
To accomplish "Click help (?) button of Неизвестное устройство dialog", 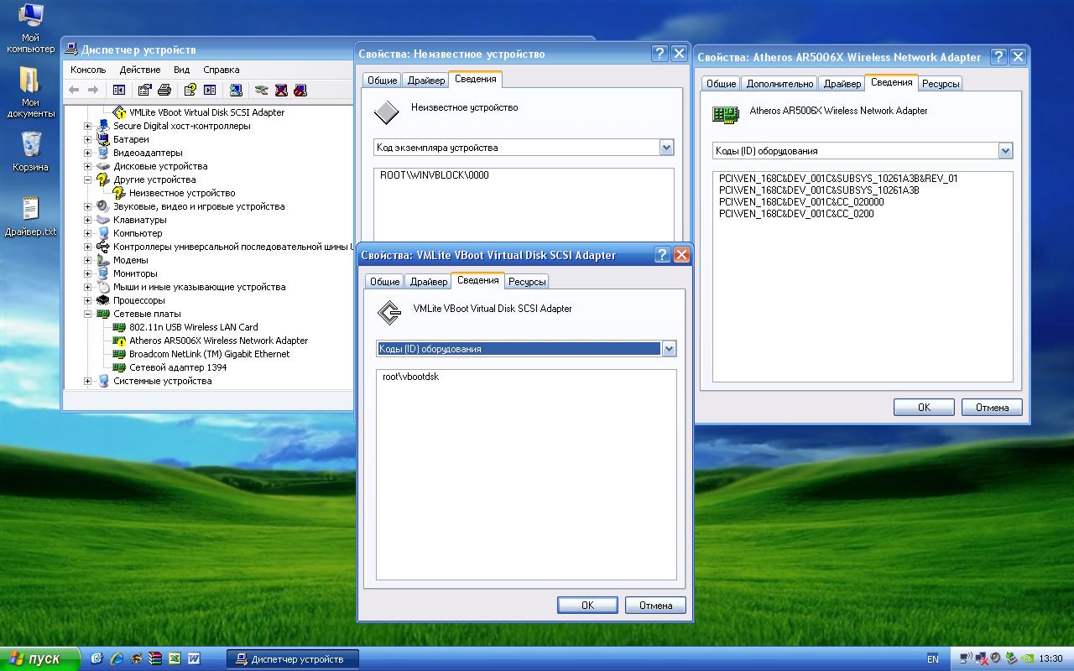I will [x=660, y=54].
